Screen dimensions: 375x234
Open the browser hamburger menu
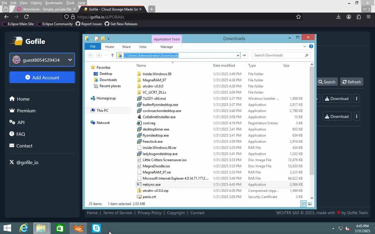click(369, 17)
